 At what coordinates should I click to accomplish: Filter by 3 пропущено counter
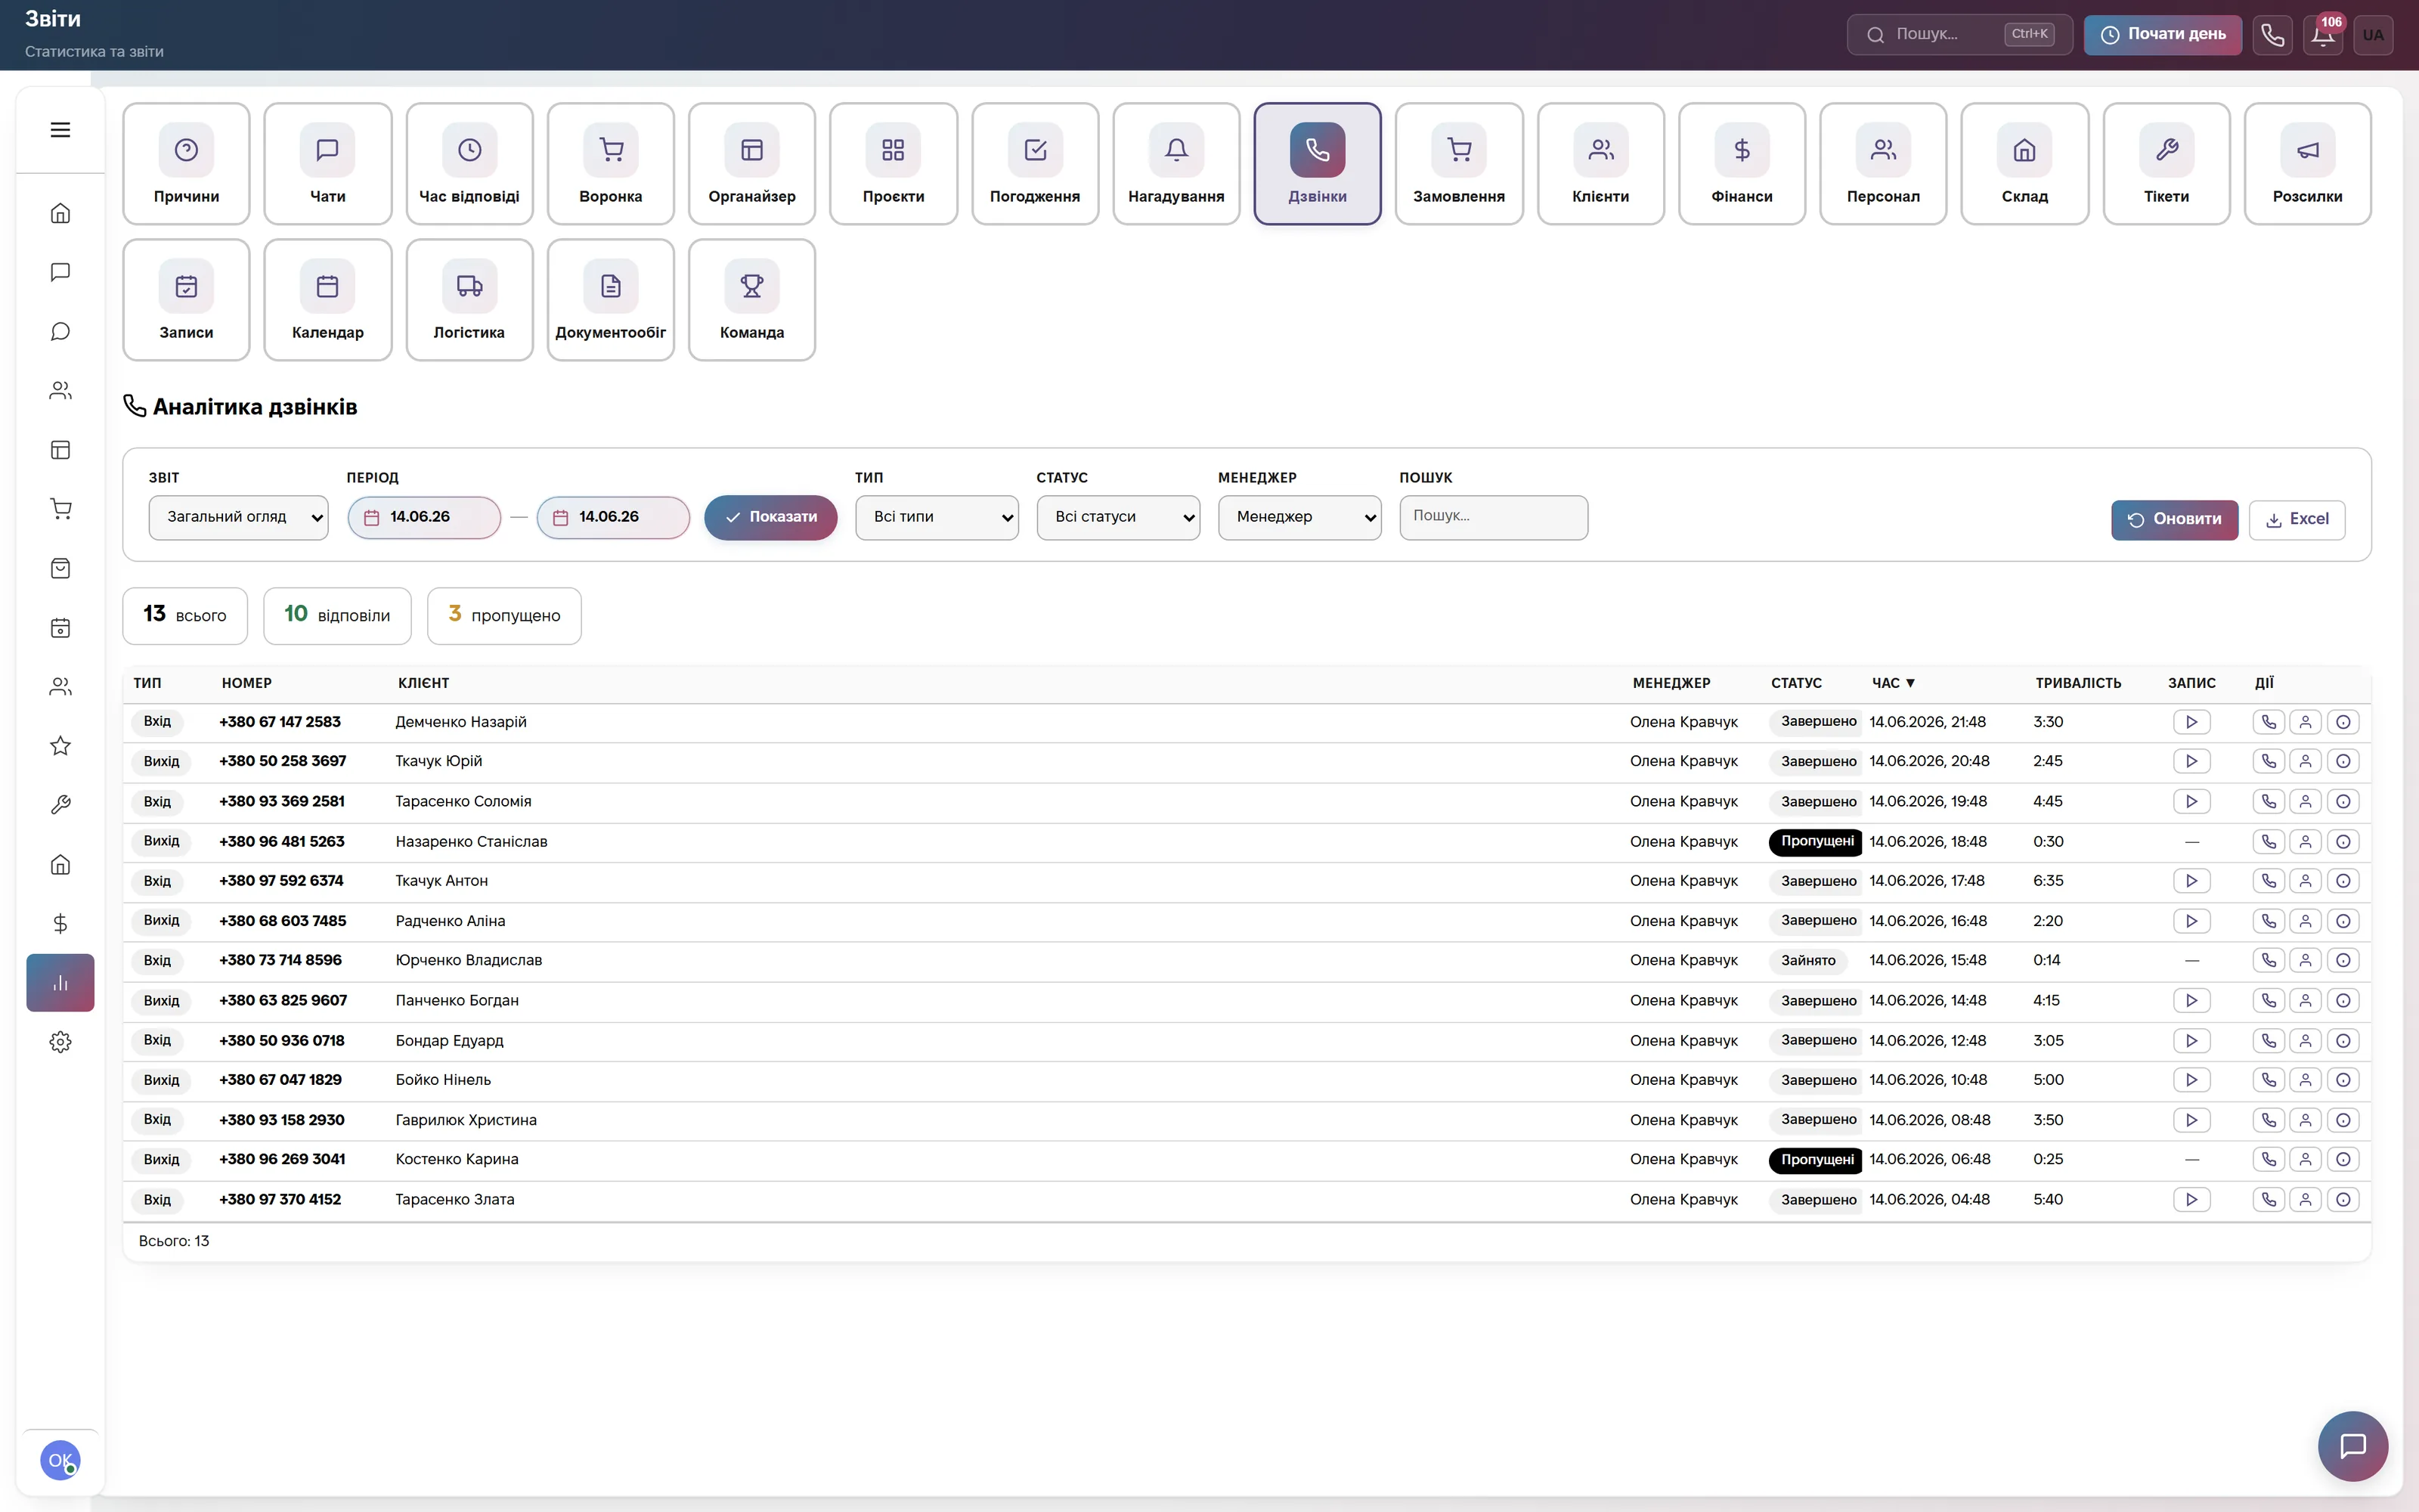click(503, 616)
